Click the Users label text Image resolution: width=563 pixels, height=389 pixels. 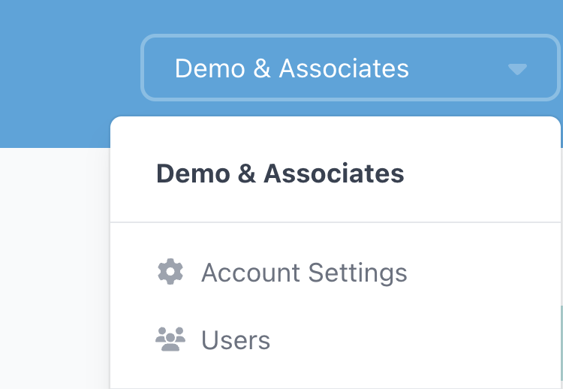coord(236,339)
